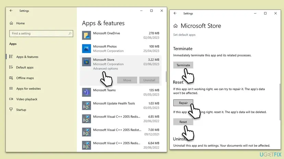Image resolution: width=284 pixels, height=159 pixels.
Task: Minimize the Microsoft Store settings window
Action: tap(255, 13)
